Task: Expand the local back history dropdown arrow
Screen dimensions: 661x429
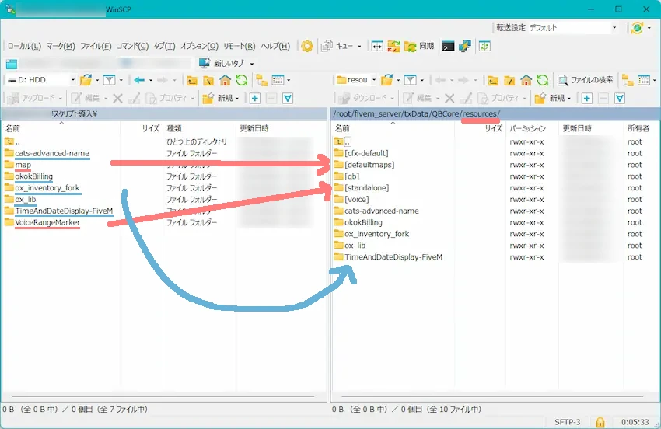Action: [x=151, y=80]
